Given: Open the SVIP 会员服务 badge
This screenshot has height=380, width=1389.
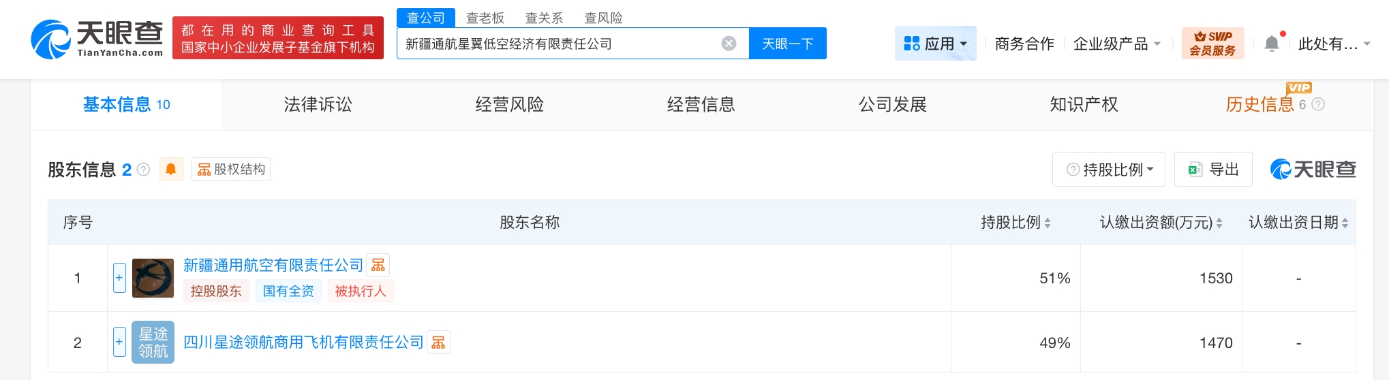Looking at the screenshot, I should [1212, 44].
